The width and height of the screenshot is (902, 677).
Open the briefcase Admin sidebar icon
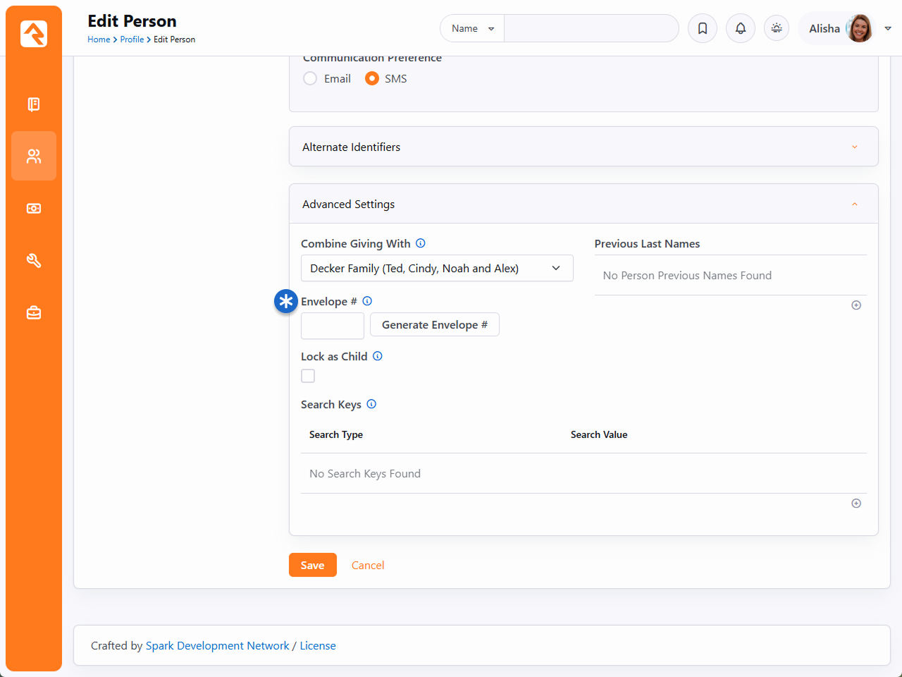pyautogui.click(x=34, y=312)
